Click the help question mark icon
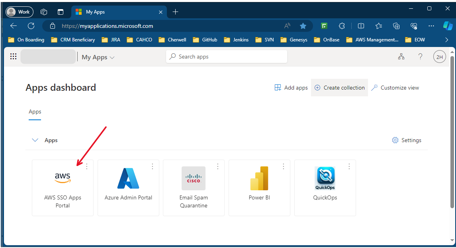Viewport: 456px width, 248px height. click(420, 56)
